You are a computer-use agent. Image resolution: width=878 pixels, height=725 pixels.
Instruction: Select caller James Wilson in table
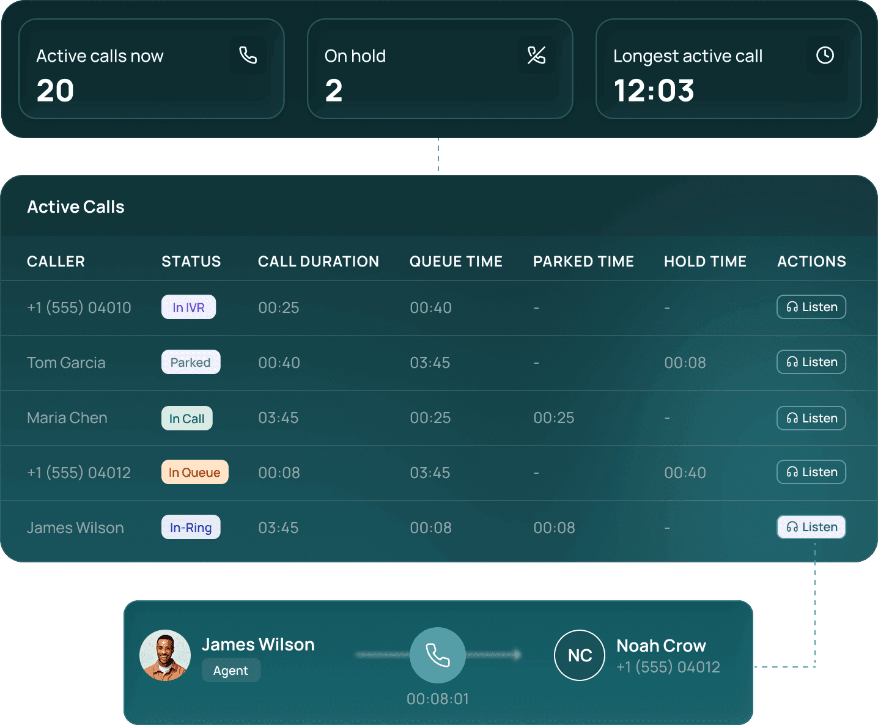pos(75,528)
